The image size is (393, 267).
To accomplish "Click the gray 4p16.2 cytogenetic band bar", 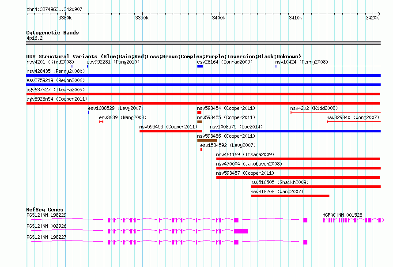I will point(203,43).
